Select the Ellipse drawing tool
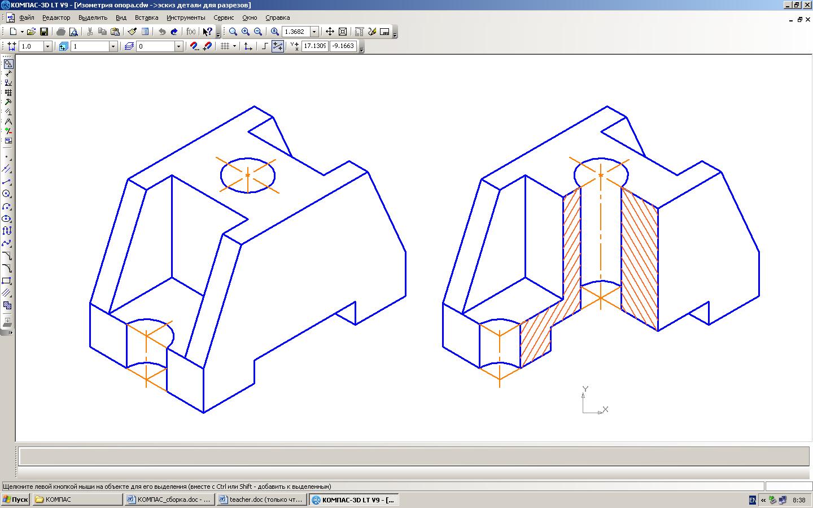 click(x=7, y=219)
